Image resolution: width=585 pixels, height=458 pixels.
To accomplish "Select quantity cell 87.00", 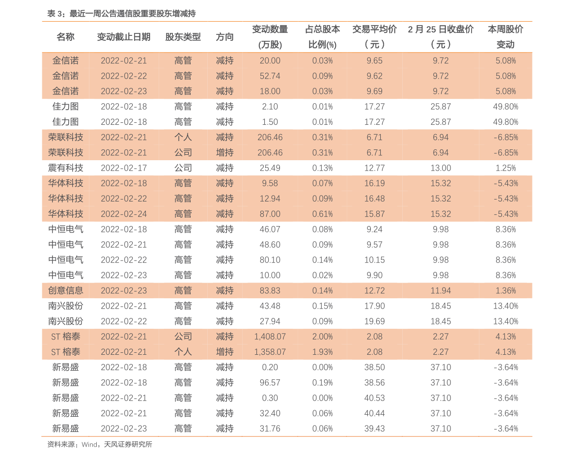I will tap(270, 214).
